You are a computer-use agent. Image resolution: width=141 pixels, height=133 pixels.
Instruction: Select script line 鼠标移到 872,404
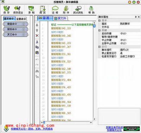pos(61,80)
